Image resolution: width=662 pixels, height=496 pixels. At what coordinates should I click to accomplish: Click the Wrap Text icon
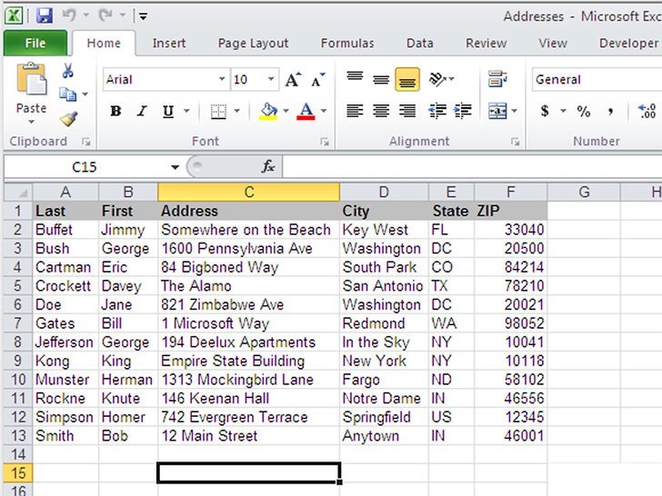click(497, 79)
